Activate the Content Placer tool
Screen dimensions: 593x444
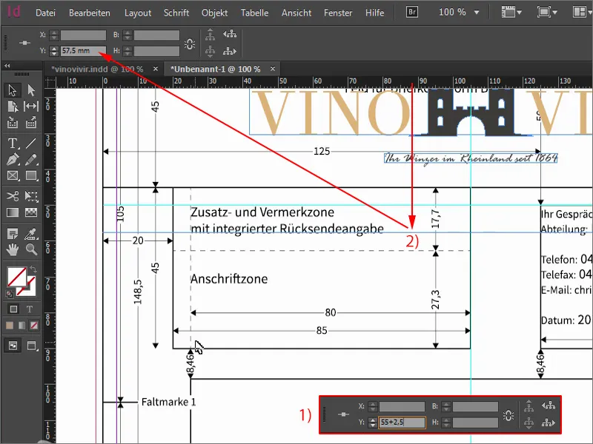[x=31, y=122]
